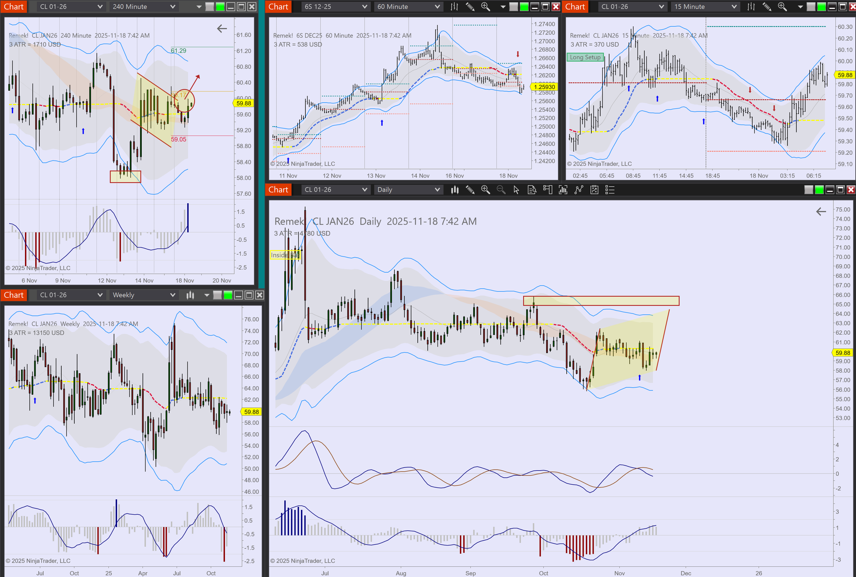Click back arrow on 240 Minute chart
Screen dimensions: 856x577
[222, 28]
